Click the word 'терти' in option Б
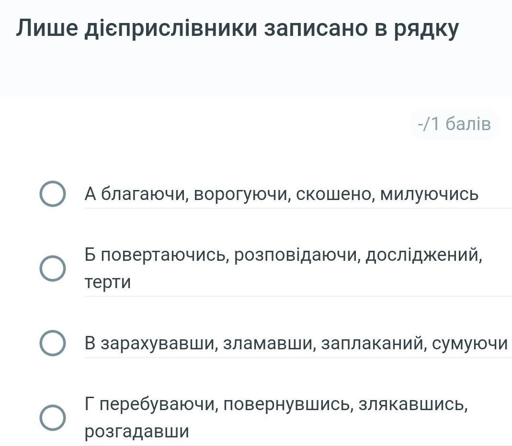Viewport: 512px width, 446px height. pos(108,282)
